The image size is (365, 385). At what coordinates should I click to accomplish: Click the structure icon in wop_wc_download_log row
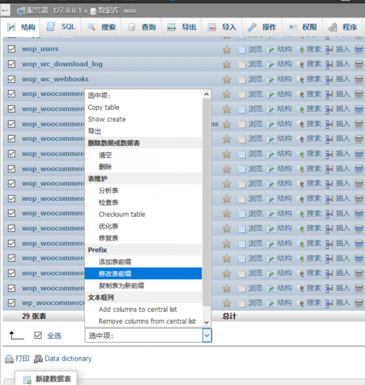[x=271, y=64]
